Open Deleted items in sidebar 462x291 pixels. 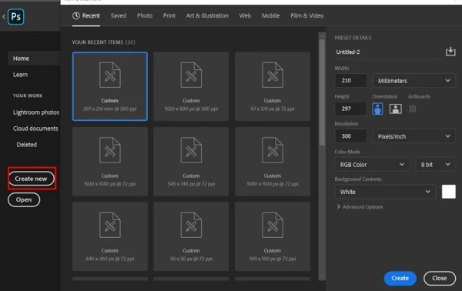point(26,145)
